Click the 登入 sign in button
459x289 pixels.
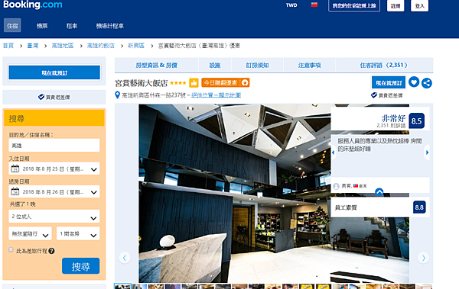[419, 5]
